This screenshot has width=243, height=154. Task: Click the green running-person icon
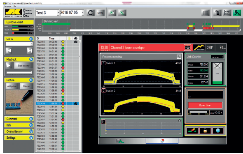click(x=237, y=13)
